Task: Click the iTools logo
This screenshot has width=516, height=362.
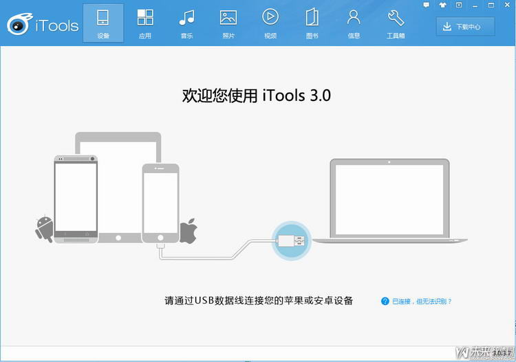Action: click(x=43, y=25)
